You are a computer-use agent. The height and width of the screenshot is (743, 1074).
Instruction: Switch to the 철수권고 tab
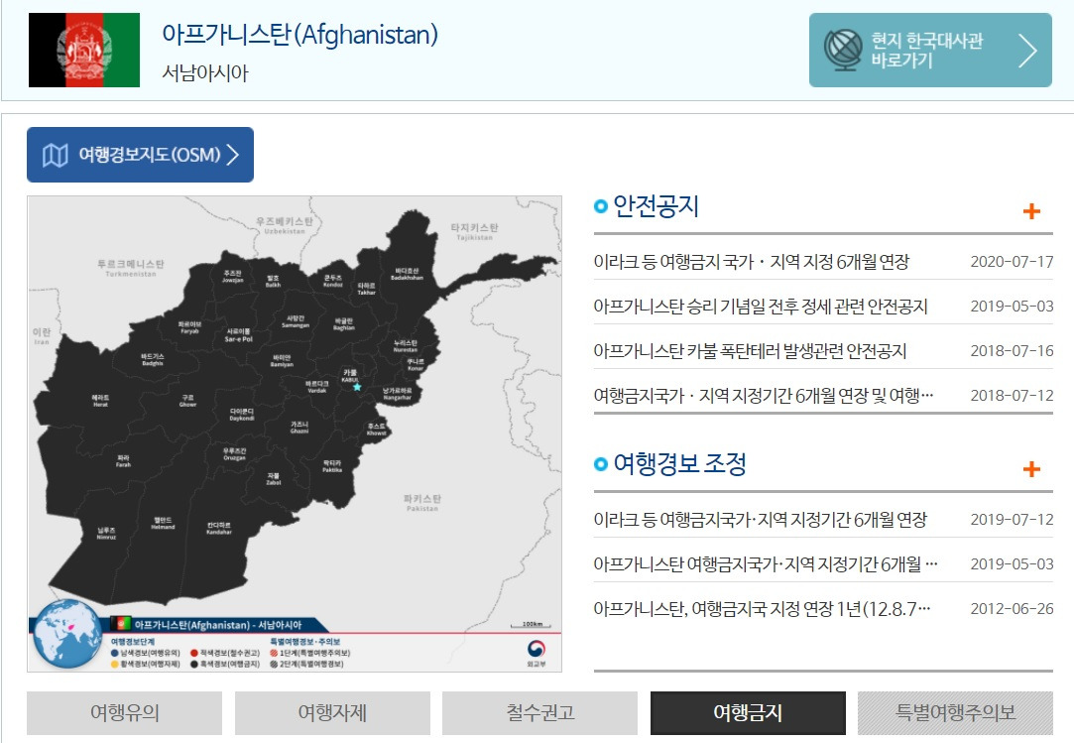pyautogui.click(x=539, y=712)
